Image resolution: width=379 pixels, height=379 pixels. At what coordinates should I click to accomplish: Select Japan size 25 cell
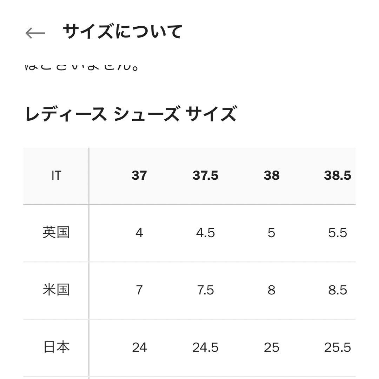(271, 347)
